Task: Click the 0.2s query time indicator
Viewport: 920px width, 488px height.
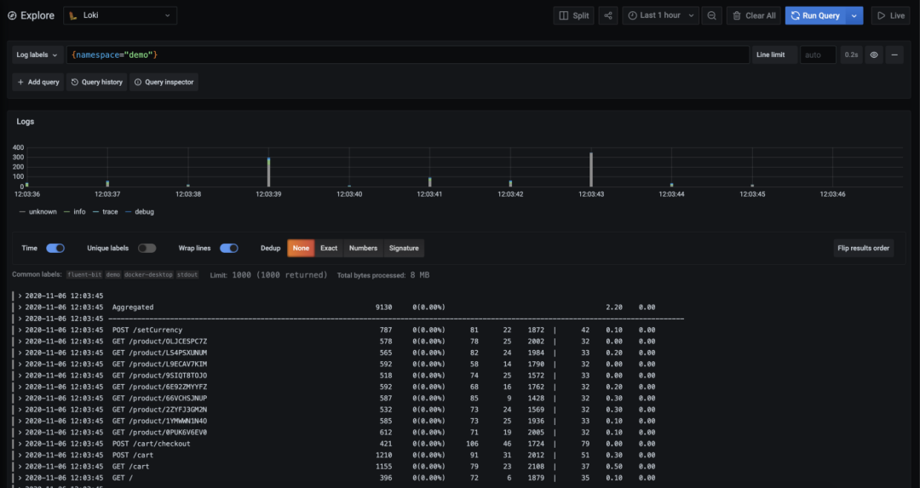Action: click(851, 55)
